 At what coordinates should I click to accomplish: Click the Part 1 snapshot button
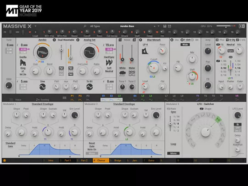click(67, 160)
